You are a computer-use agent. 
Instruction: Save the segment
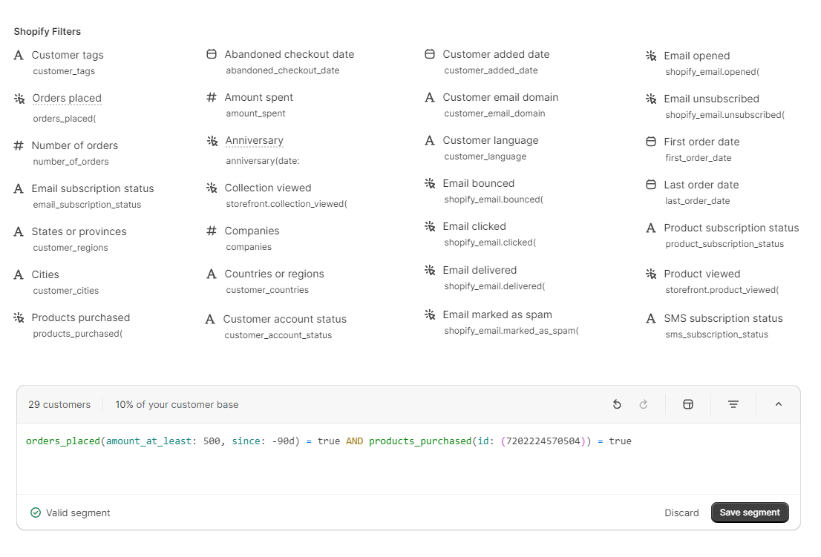click(x=750, y=512)
